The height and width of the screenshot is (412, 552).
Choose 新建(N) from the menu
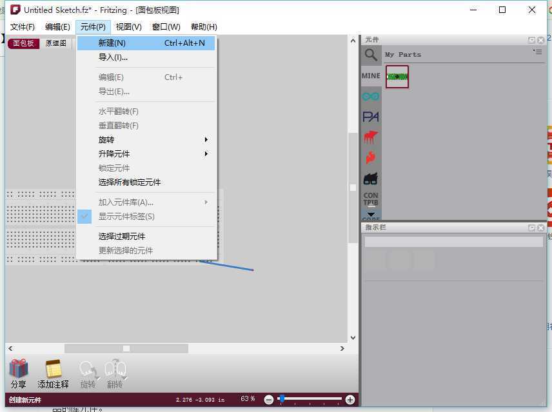point(146,43)
